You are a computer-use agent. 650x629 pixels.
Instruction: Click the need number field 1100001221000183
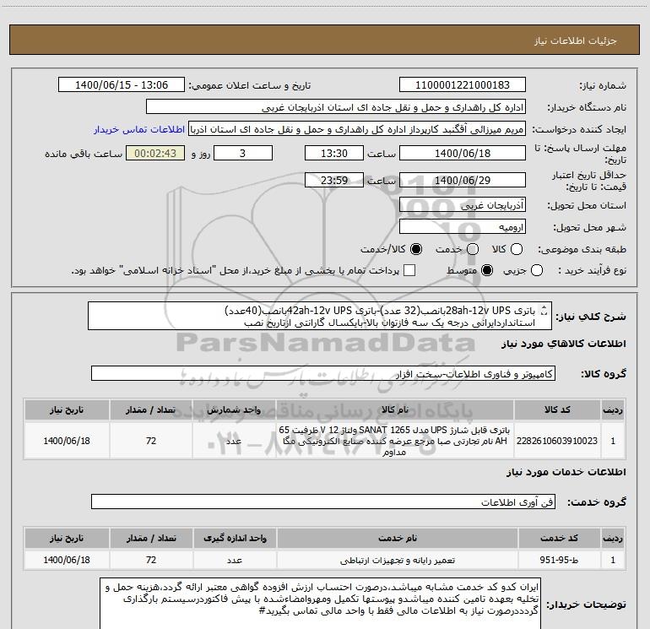pos(463,85)
